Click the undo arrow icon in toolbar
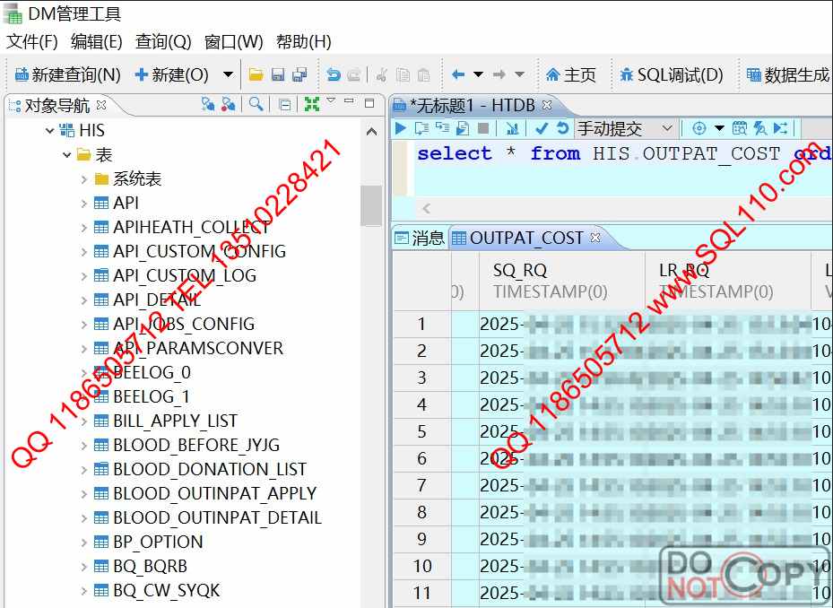The image size is (833, 608). 333,75
